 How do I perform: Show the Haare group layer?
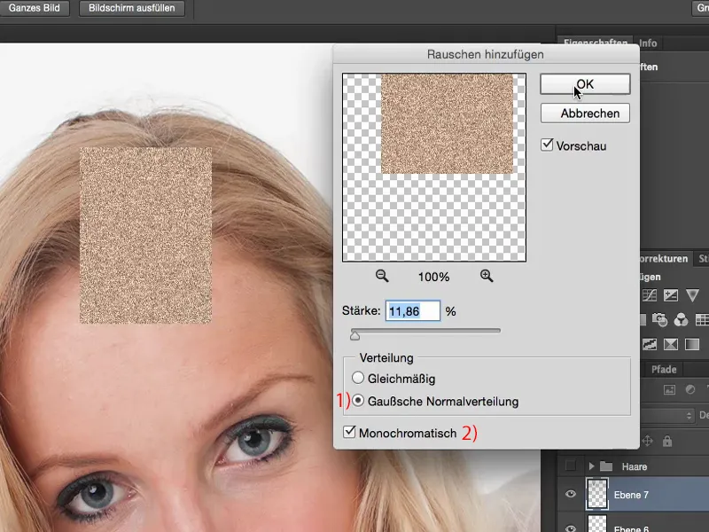(571, 465)
